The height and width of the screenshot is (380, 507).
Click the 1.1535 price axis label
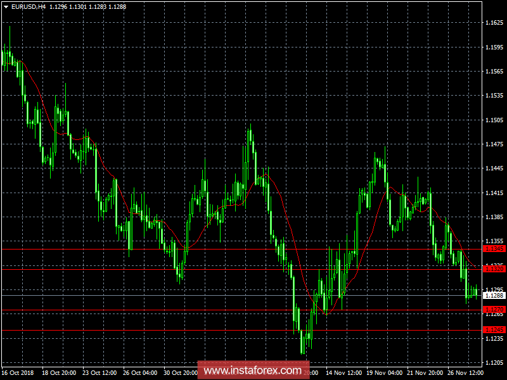tap(494, 96)
